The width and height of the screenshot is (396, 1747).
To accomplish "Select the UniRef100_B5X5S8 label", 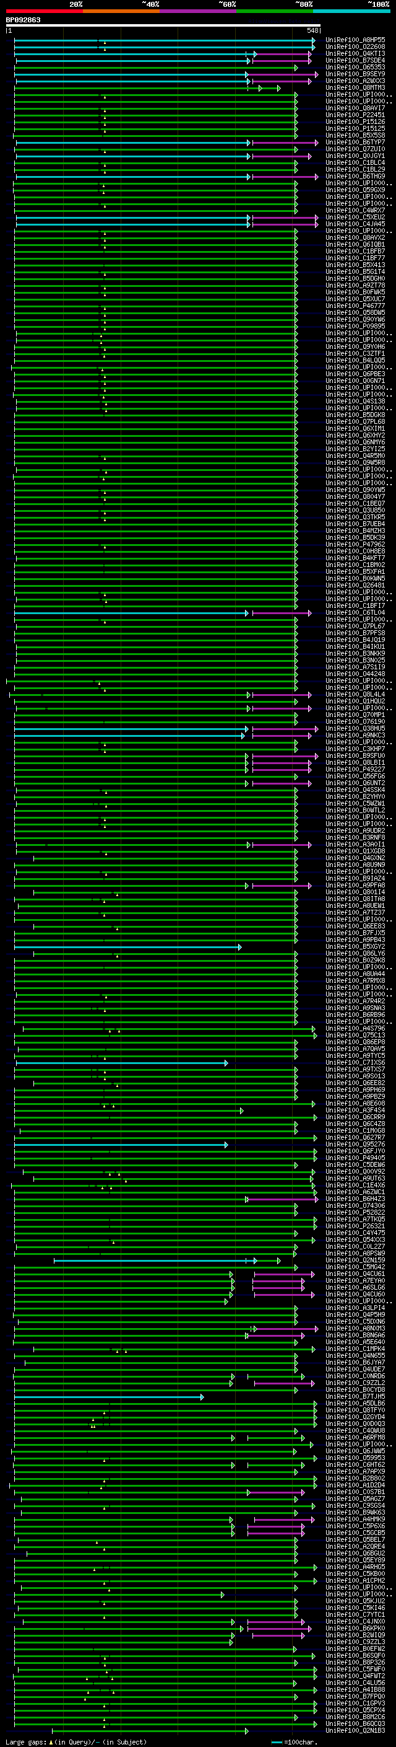I will tap(355, 135).
